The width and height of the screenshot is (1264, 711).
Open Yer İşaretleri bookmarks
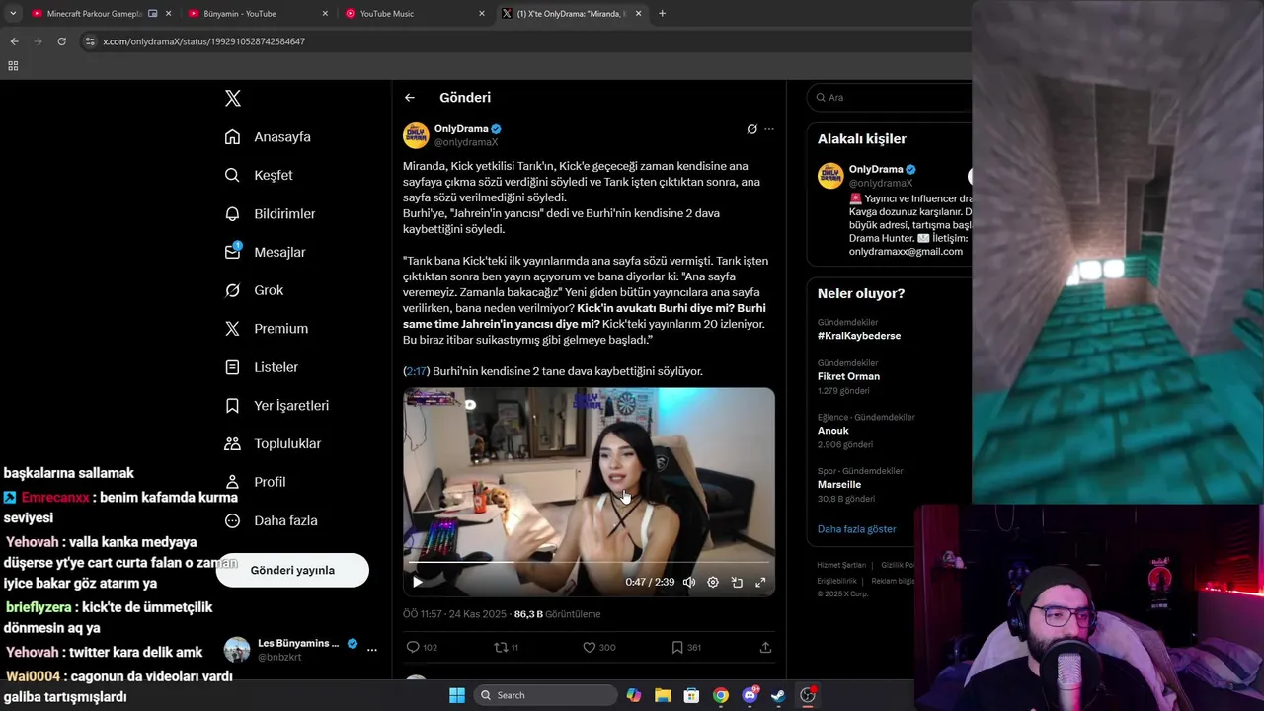(x=276, y=405)
